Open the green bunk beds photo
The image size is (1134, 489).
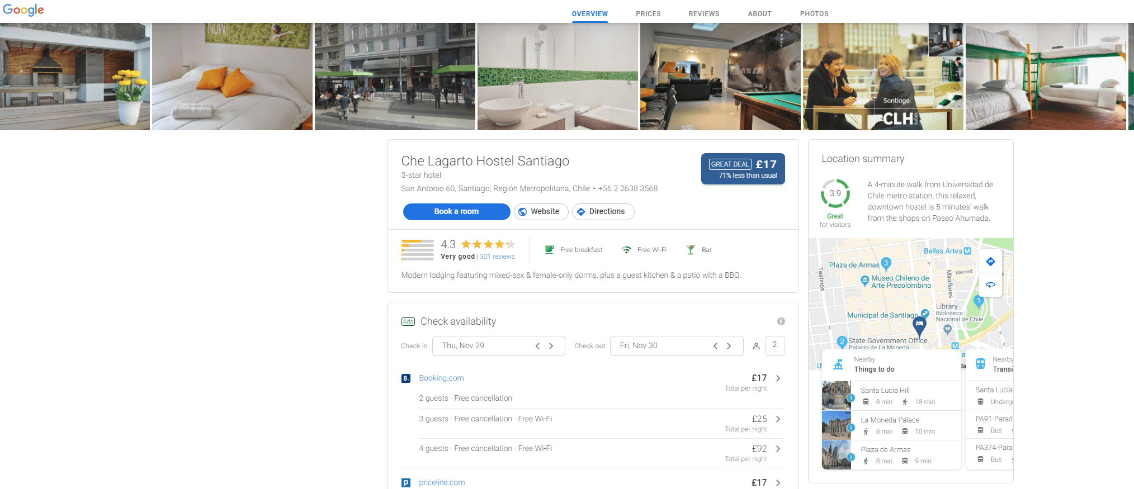[1046, 77]
